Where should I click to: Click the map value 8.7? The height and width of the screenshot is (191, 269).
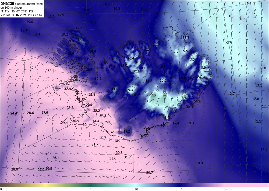pos(167,118)
